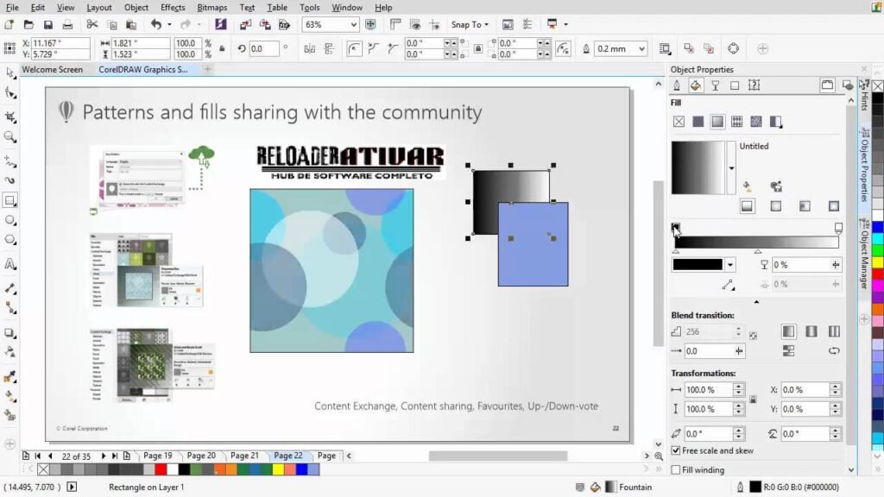Choose Vector pattern fill type
Viewport: 884px width, 497px height.
(737, 122)
